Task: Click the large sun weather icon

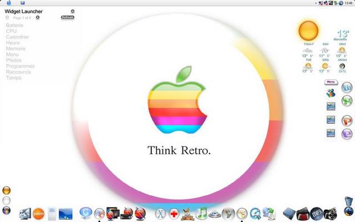Action: [308, 31]
